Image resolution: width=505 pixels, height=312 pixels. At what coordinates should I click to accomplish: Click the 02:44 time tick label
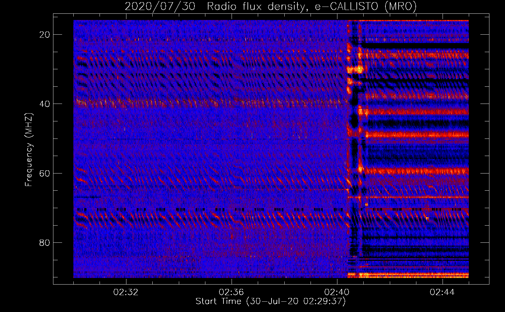point(442,292)
